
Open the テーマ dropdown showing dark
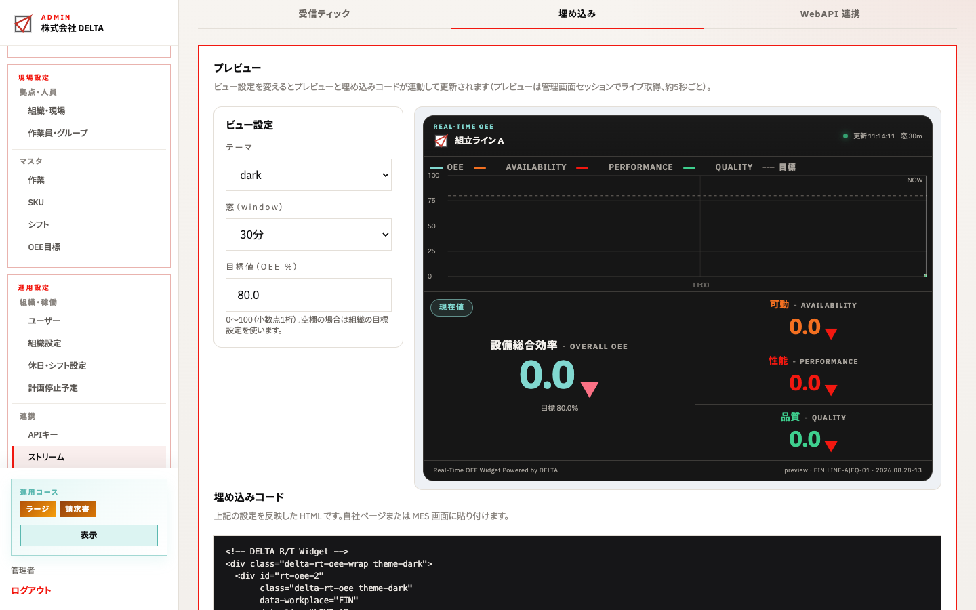[308, 175]
